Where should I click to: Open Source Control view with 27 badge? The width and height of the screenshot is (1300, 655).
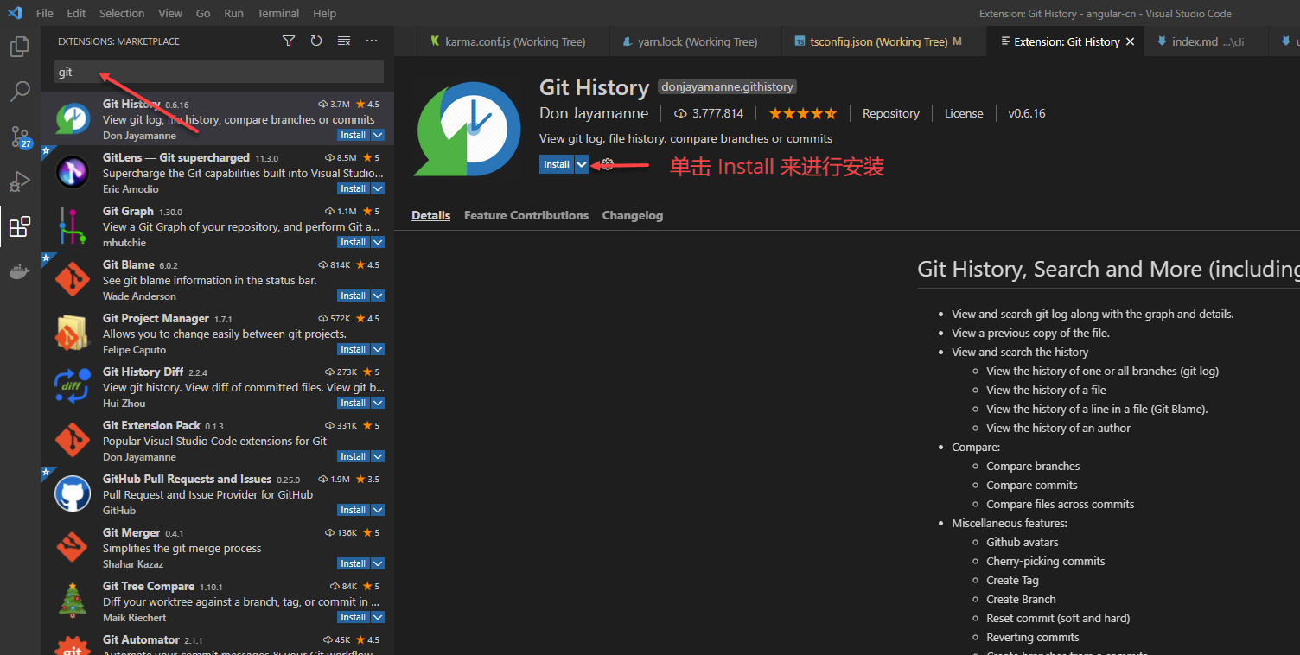(19, 137)
